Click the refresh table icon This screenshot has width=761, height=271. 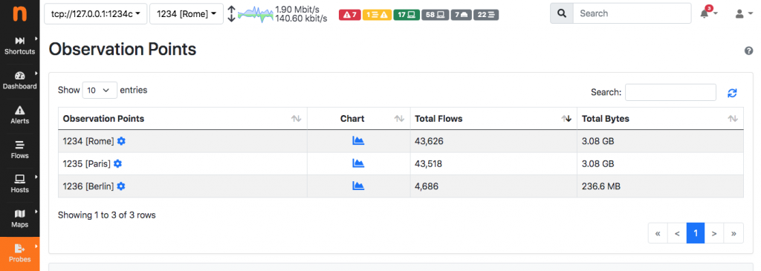pos(732,93)
